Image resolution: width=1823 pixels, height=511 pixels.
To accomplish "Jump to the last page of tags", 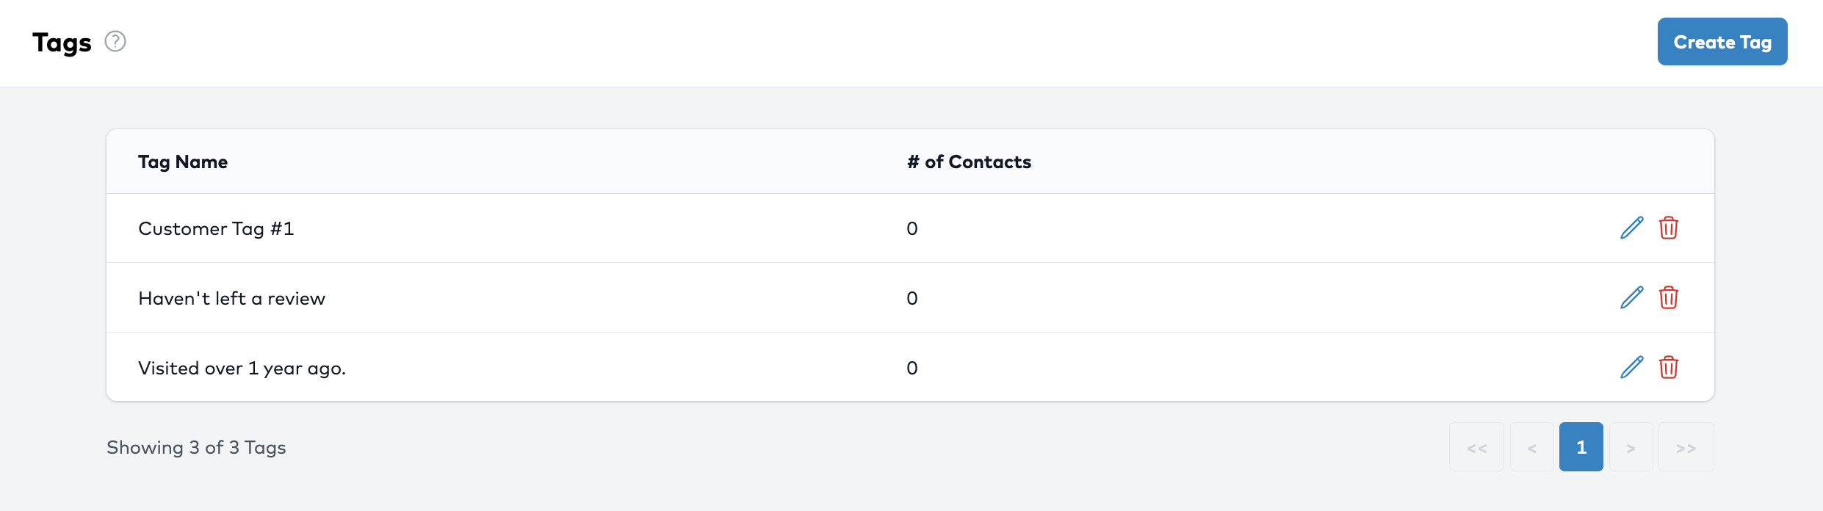I will coord(1686,447).
